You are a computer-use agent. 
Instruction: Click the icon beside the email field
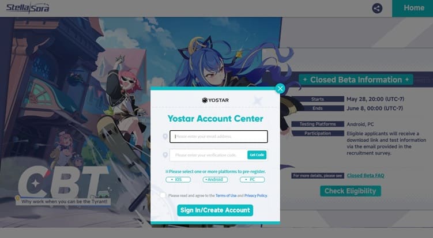click(165, 137)
